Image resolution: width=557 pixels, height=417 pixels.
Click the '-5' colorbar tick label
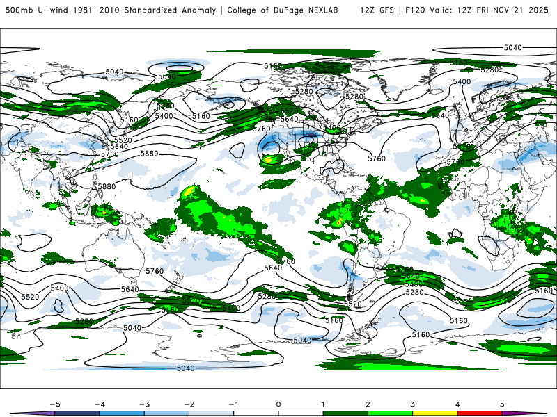(55, 404)
